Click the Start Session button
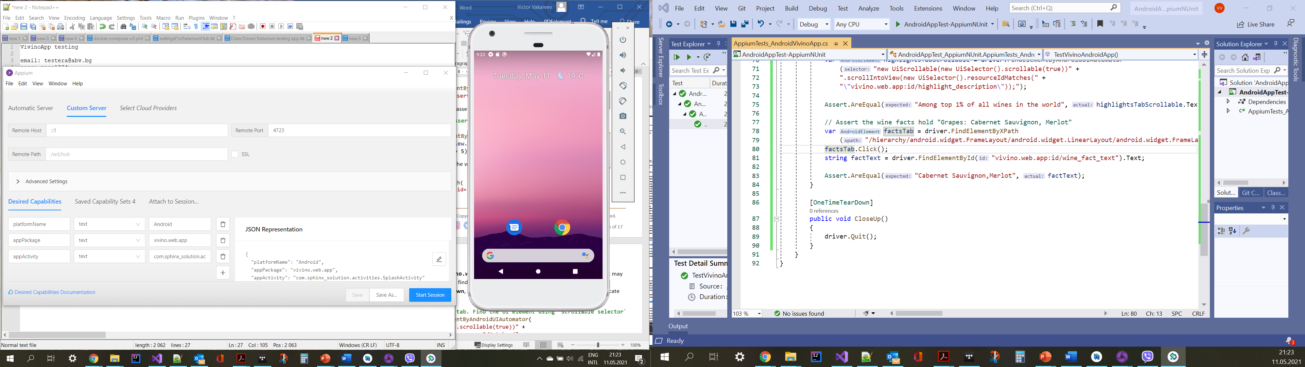1305x367 pixels. coord(430,295)
